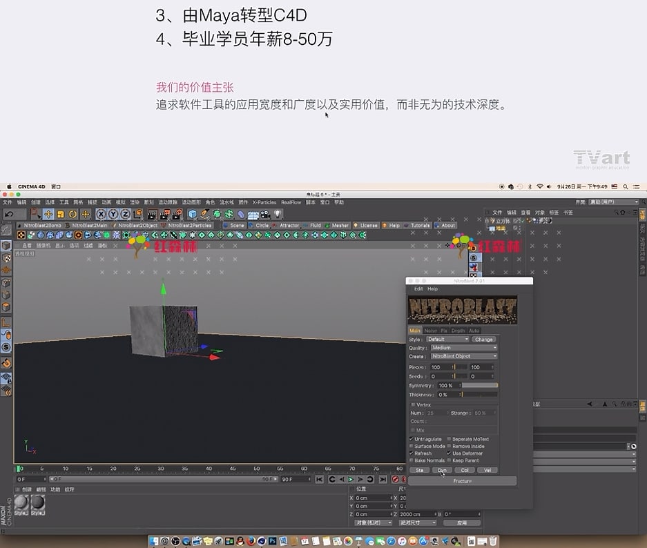The height and width of the screenshot is (548, 647).
Task: Click the coordinate system icon
Action: coord(138,214)
